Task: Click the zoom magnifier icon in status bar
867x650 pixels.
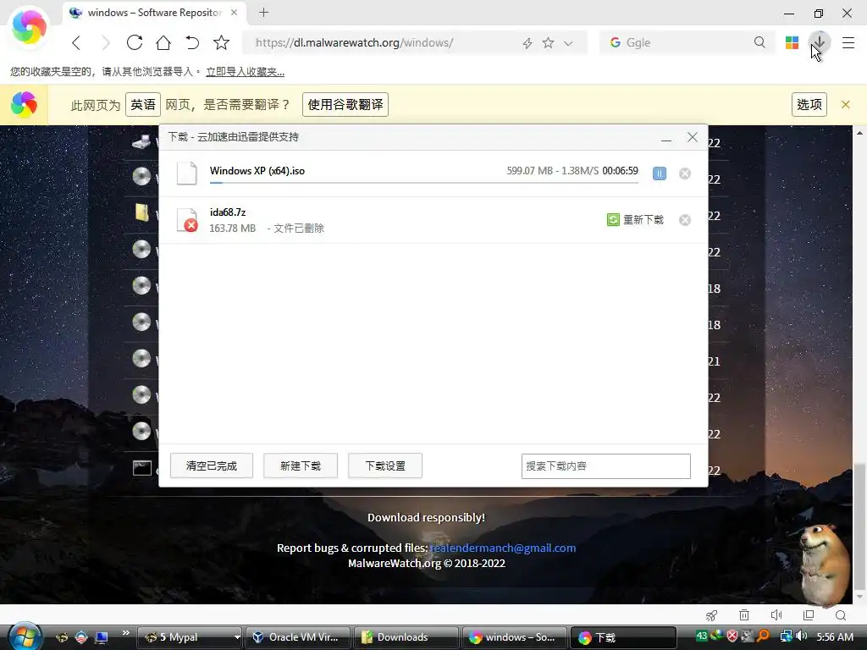Action: [841, 615]
